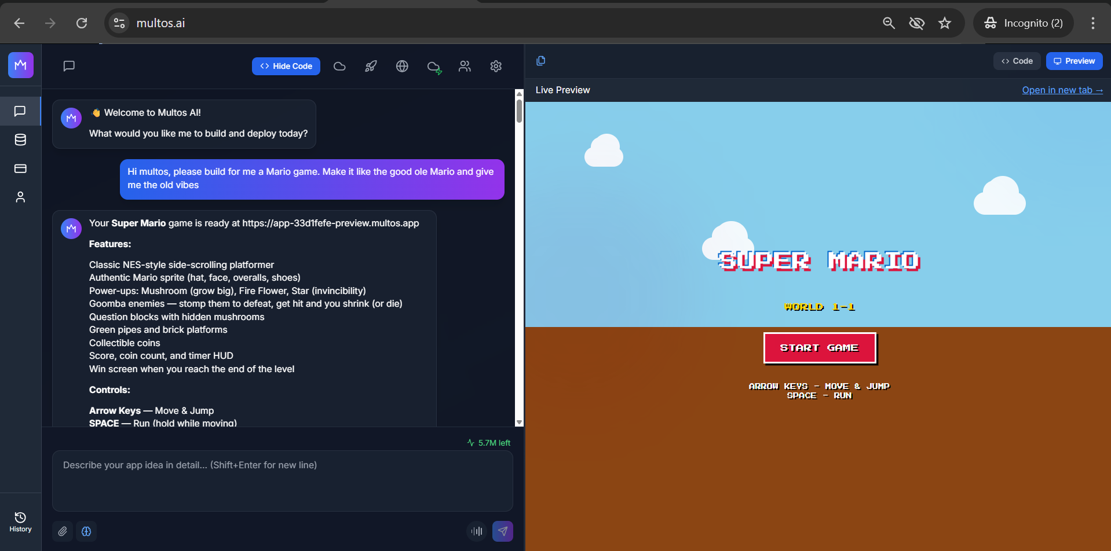The image size is (1111, 551).
Task: Click the voice waveform icon
Action: (477, 531)
